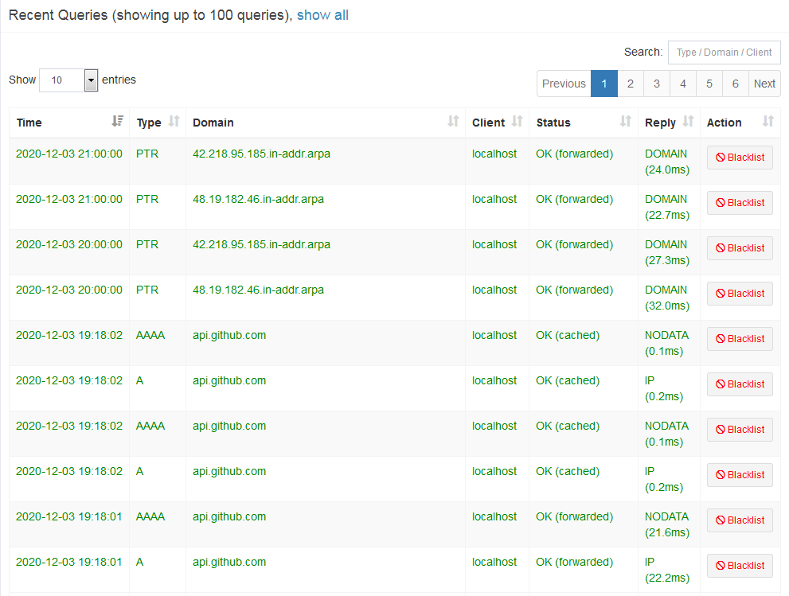This screenshot has width=789, height=596.
Task: Click the Type column header text
Action: 149,123
